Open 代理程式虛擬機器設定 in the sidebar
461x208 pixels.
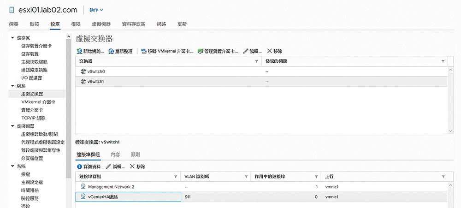click(43, 142)
